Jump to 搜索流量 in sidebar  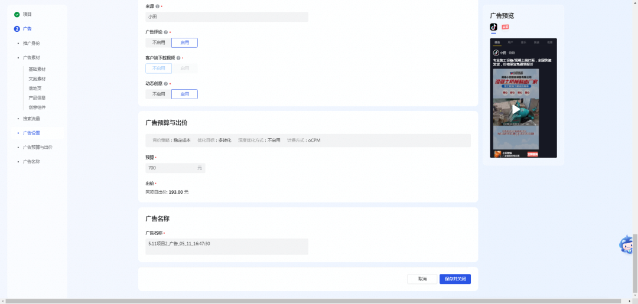[x=31, y=119]
